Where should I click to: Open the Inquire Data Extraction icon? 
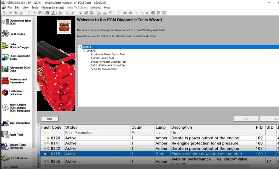click(5, 146)
